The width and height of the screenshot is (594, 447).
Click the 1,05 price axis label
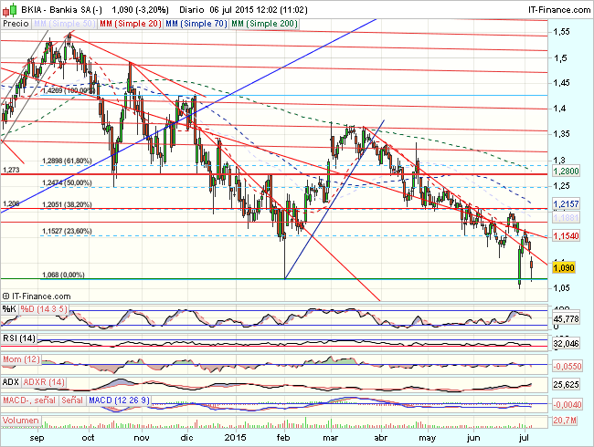561,288
